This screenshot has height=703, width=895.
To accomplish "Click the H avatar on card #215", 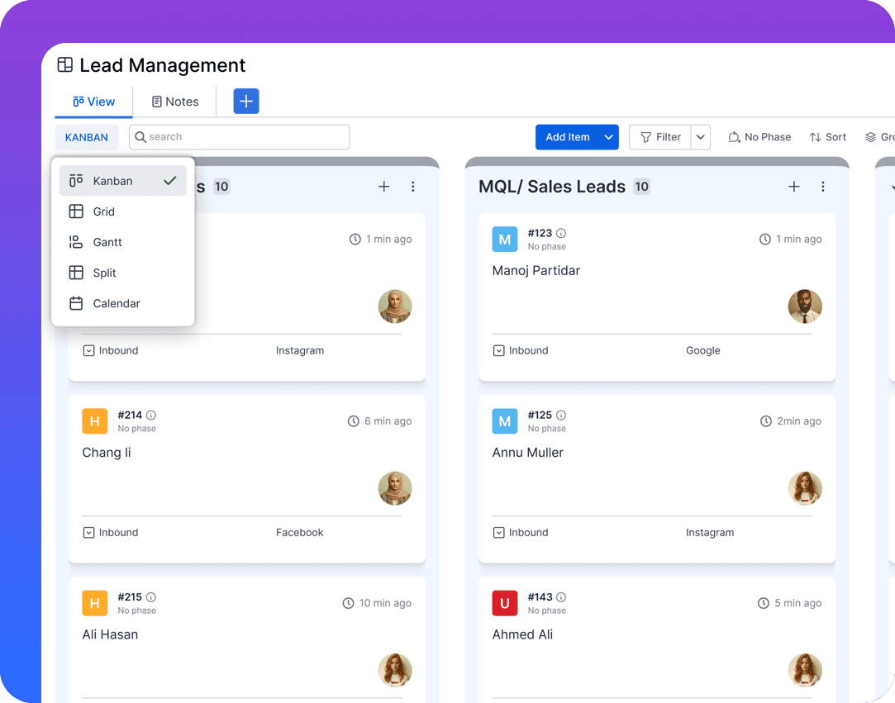I will click(x=95, y=603).
